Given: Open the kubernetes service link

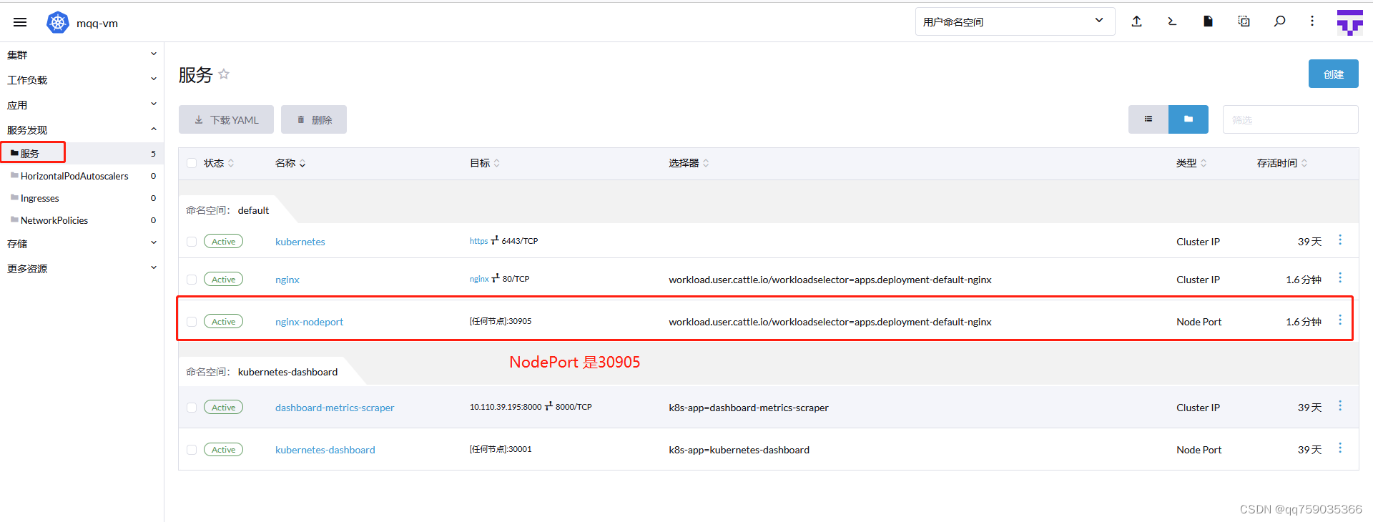Looking at the screenshot, I should [300, 242].
